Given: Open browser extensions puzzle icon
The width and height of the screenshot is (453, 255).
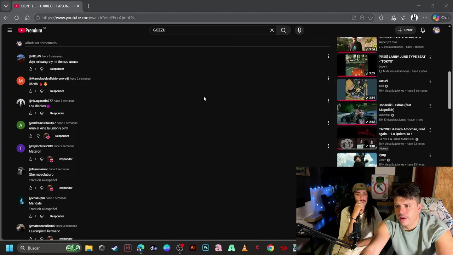Looking at the screenshot, I should pyautogui.click(x=381, y=18).
